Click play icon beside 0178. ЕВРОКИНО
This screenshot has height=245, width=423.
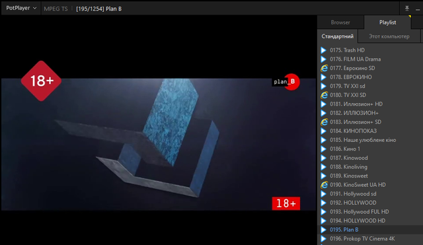tap(323, 77)
